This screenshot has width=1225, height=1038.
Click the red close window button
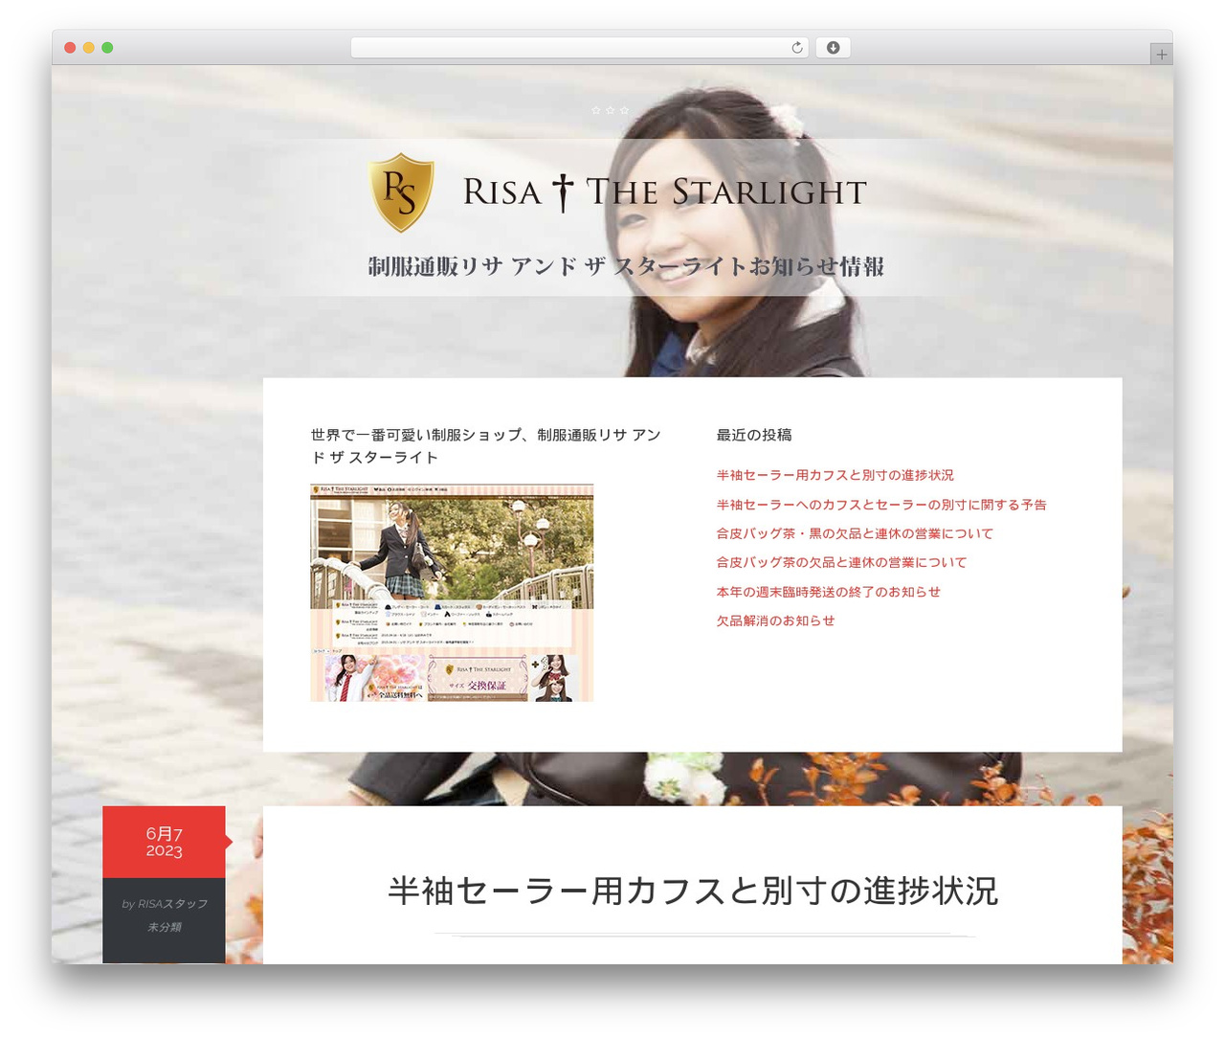(70, 48)
